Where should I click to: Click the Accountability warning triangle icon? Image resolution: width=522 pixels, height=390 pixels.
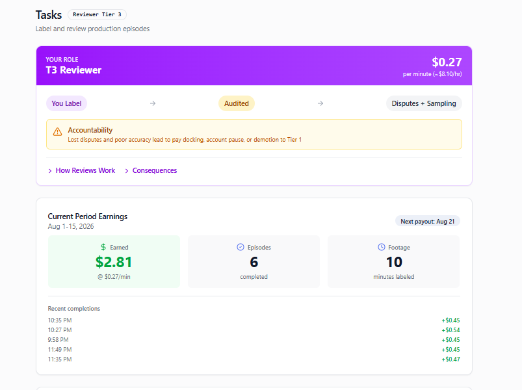click(57, 132)
